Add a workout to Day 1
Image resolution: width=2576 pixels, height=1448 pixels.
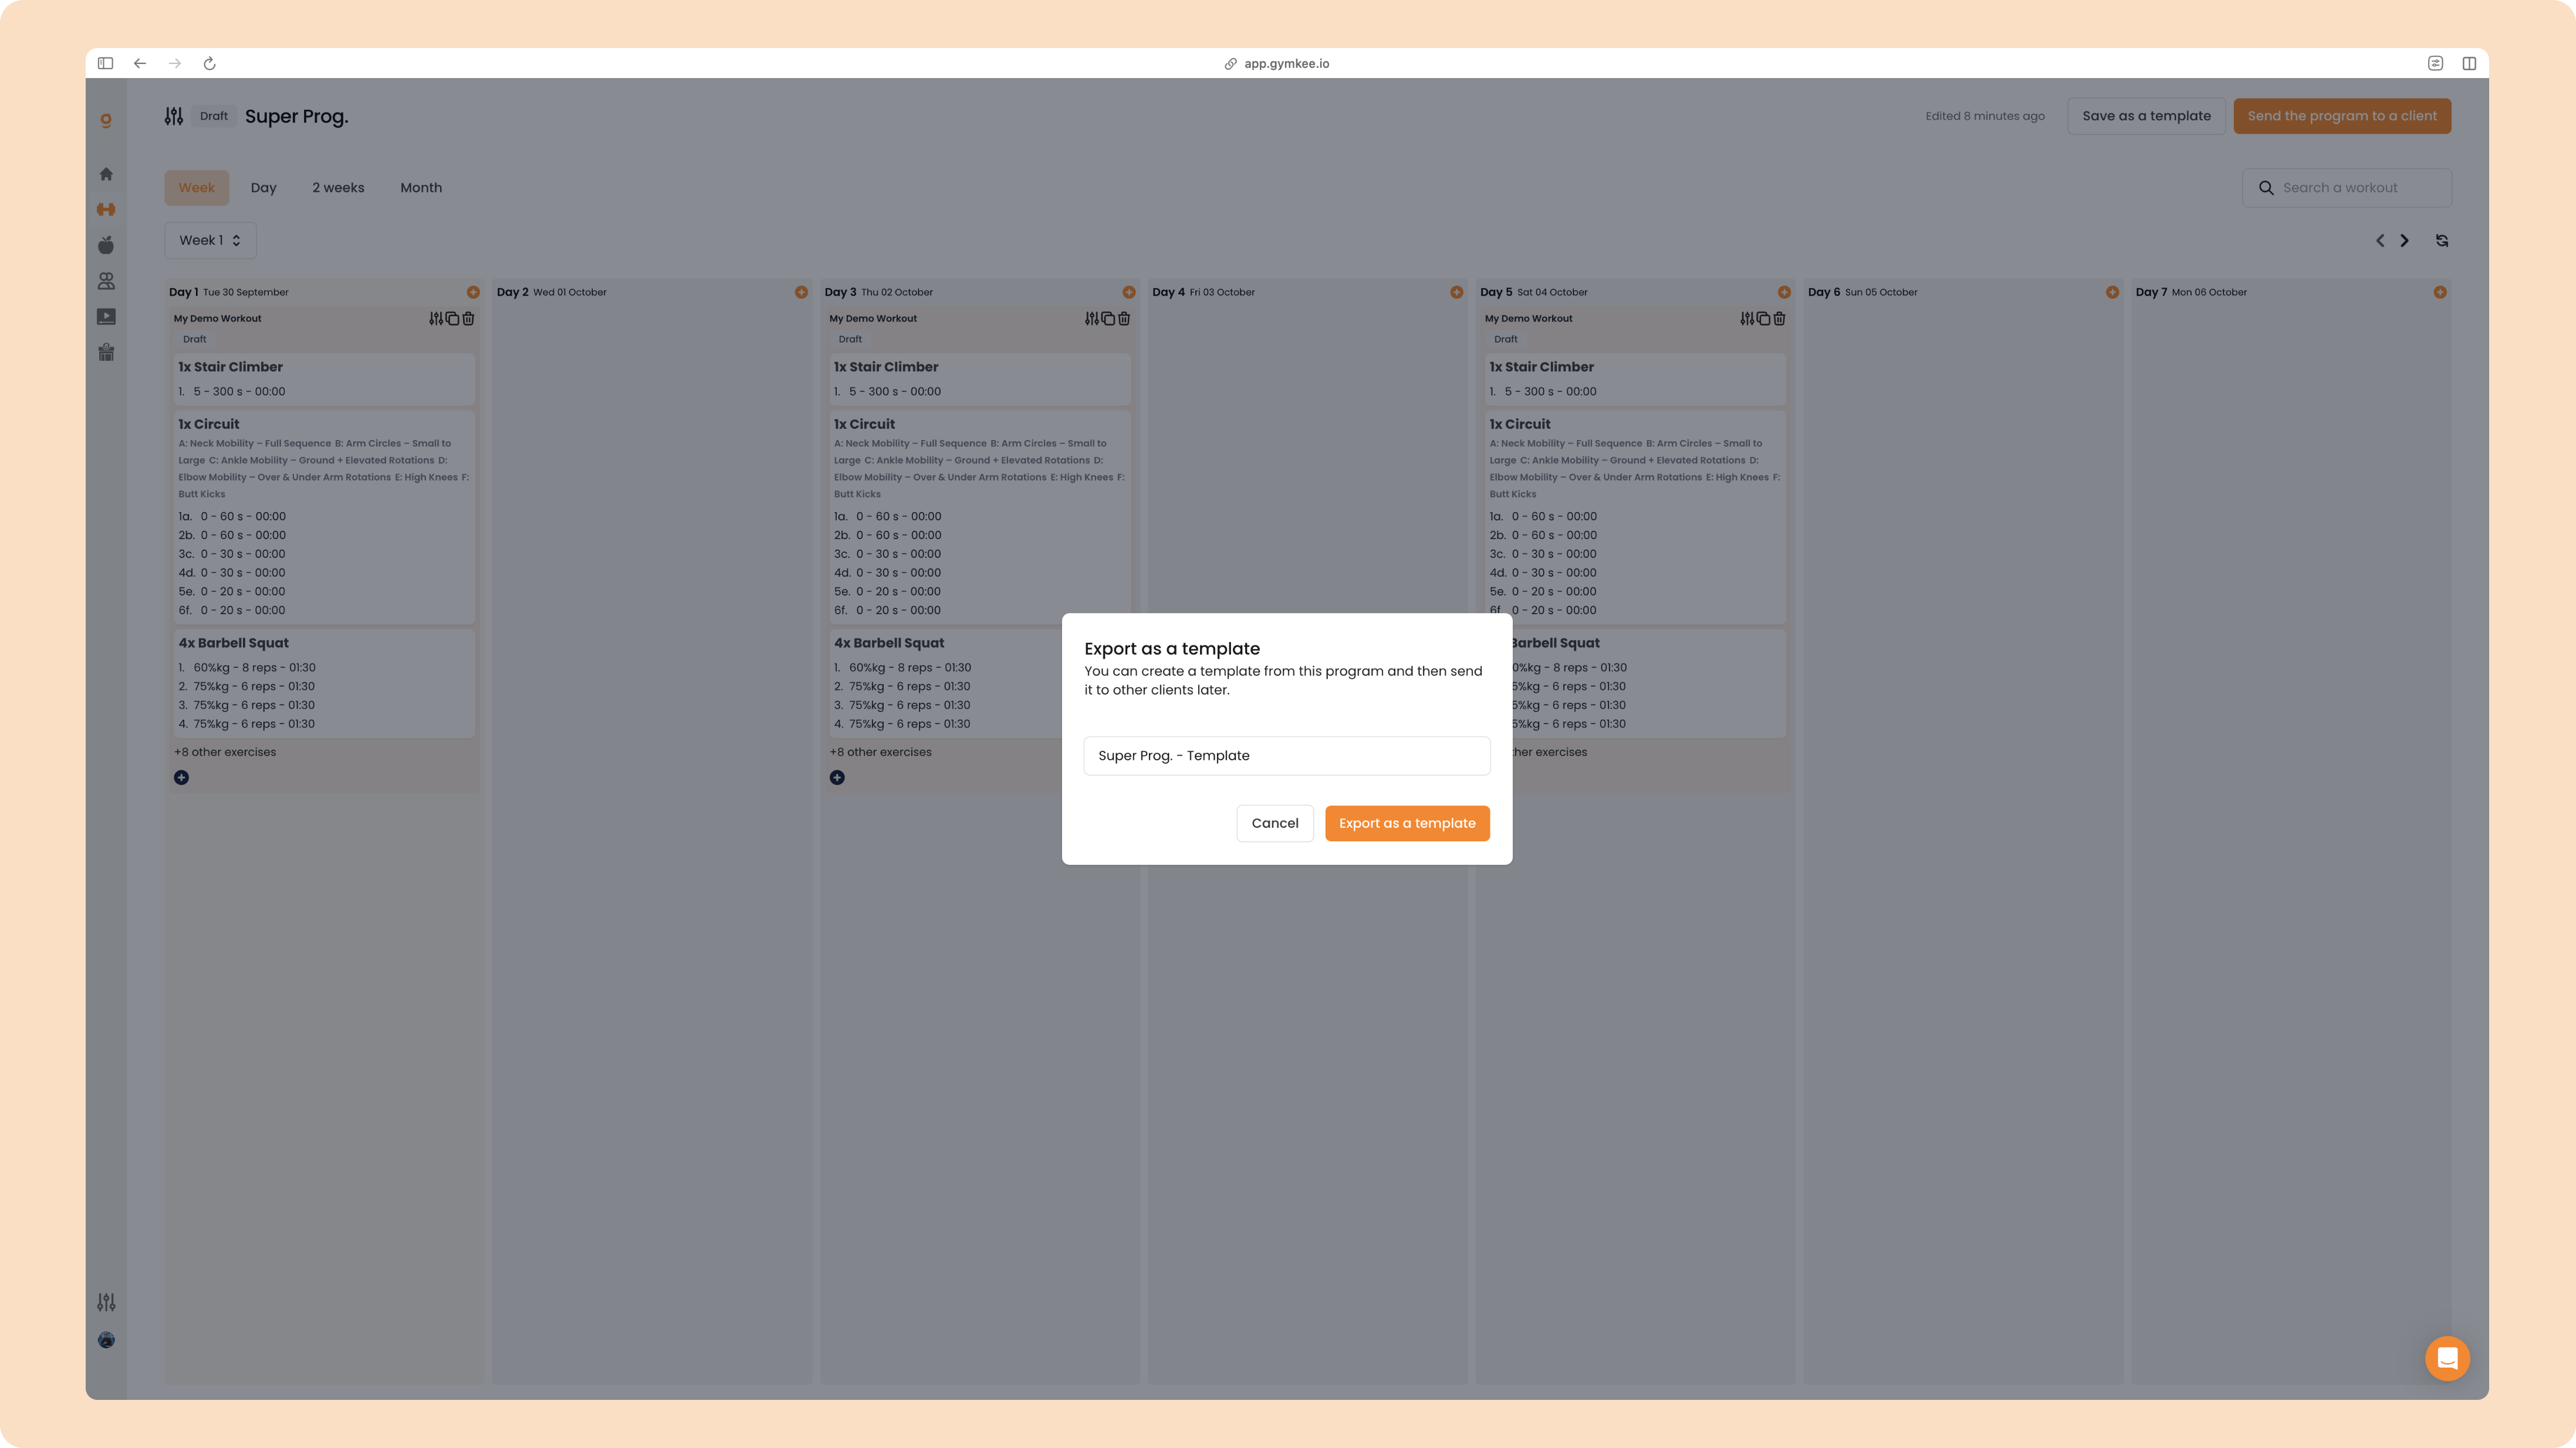pos(473,292)
